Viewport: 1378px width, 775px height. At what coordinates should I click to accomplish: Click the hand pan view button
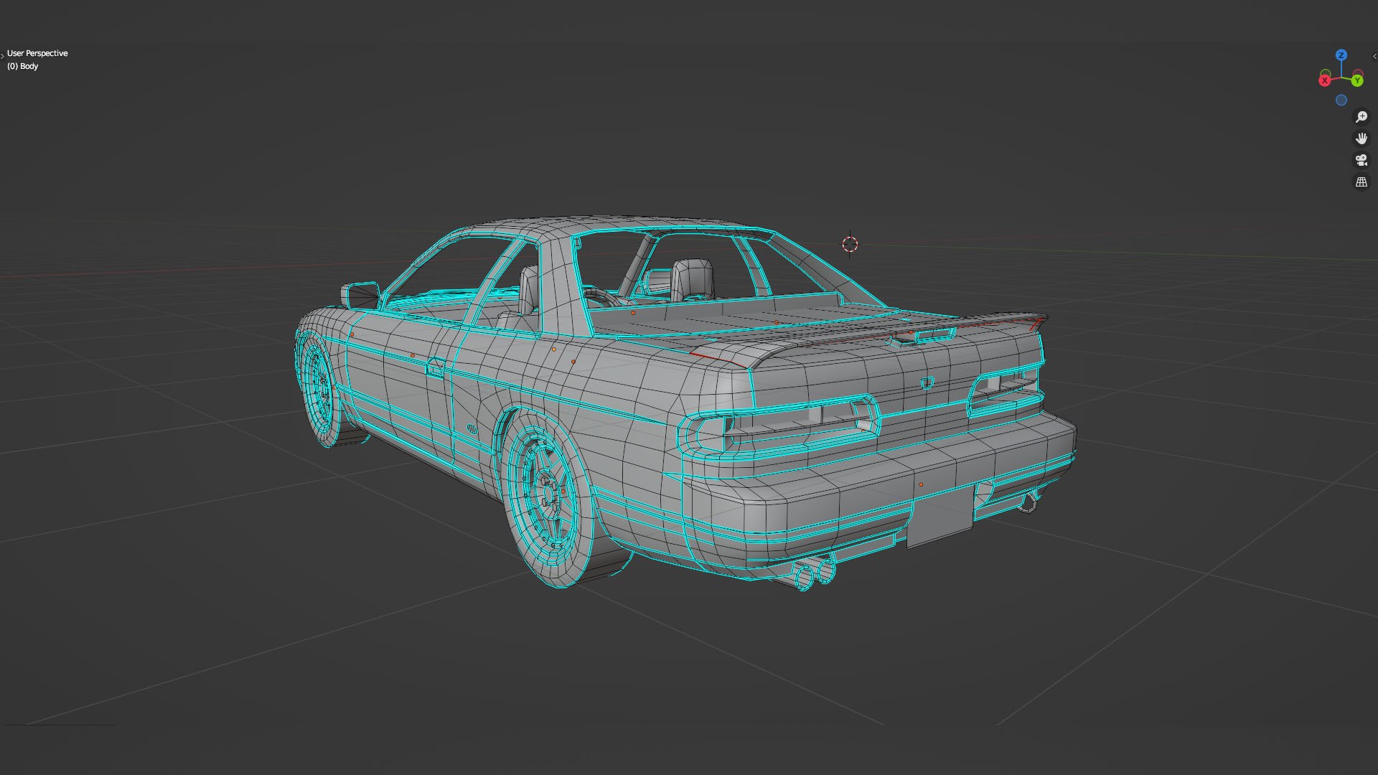click(1361, 138)
